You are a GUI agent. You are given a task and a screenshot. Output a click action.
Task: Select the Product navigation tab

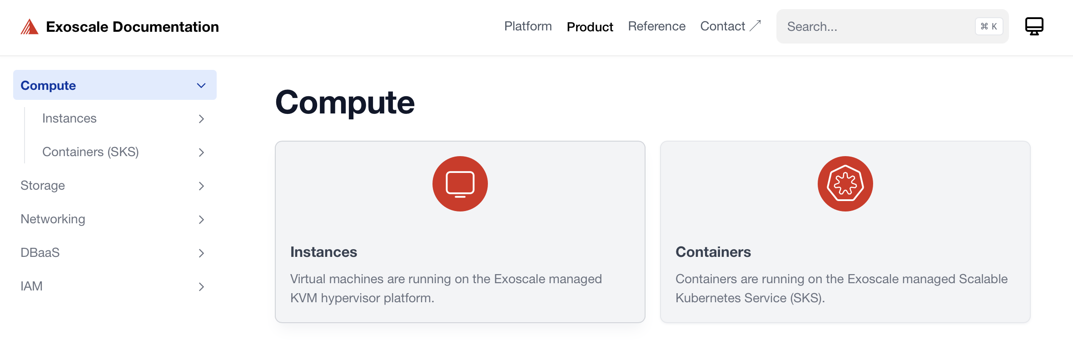click(590, 27)
